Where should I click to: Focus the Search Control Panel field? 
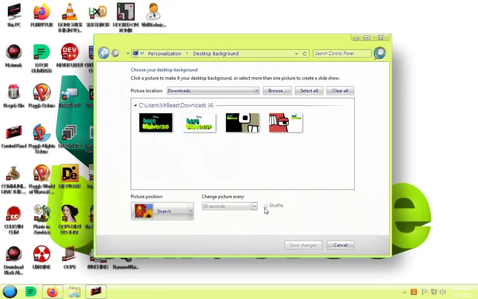342,53
